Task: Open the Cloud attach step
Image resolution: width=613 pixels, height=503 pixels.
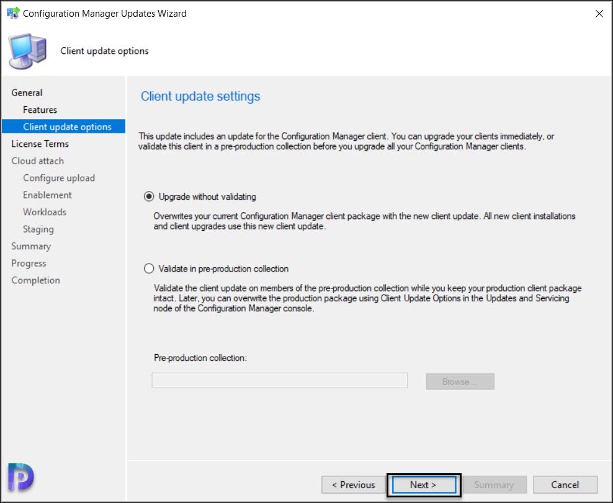Action: point(37,161)
